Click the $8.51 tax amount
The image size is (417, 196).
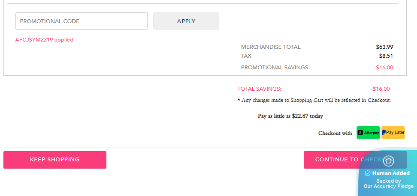coord(386,56)
